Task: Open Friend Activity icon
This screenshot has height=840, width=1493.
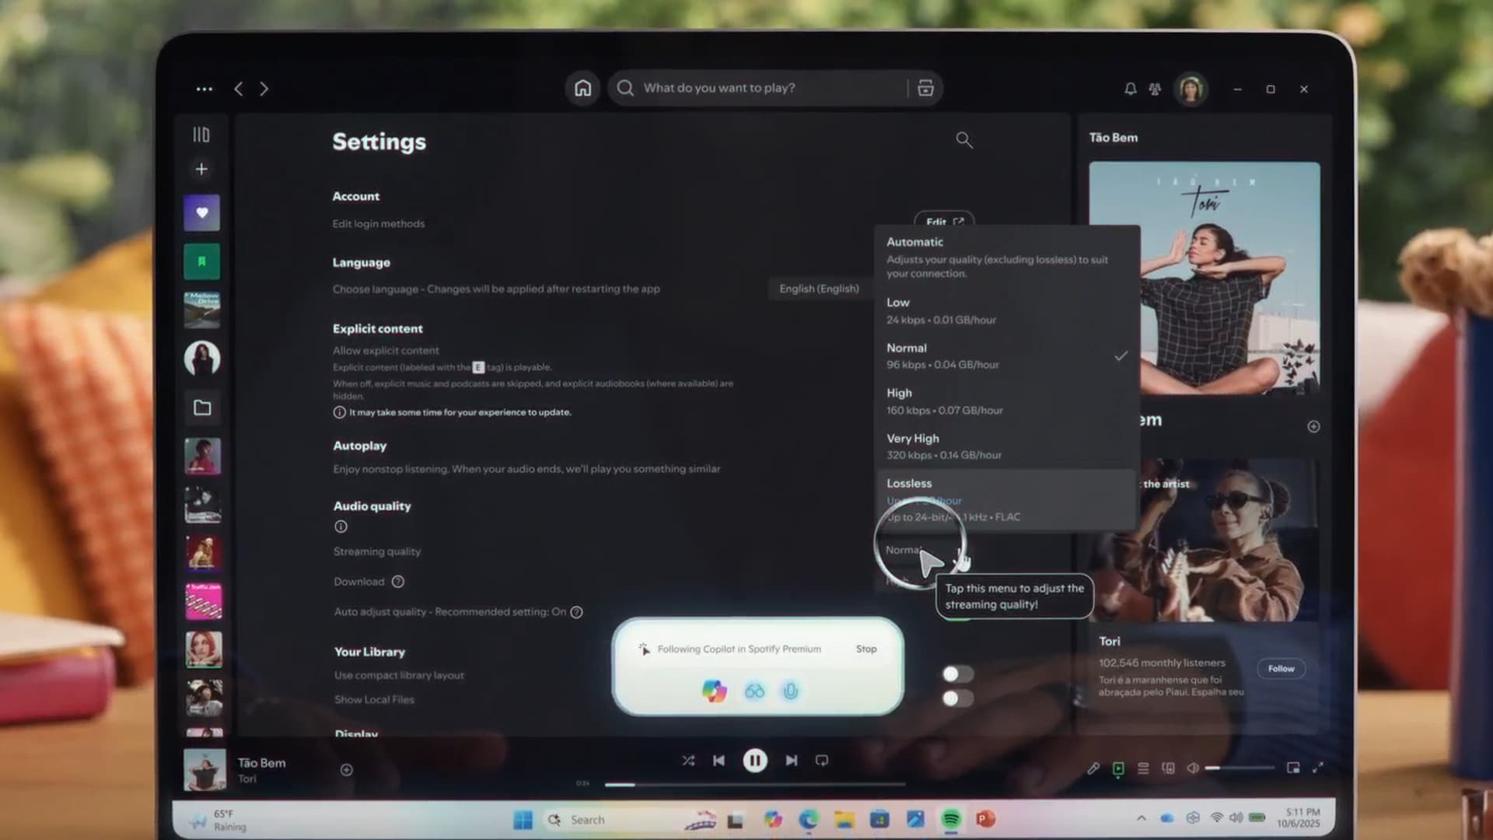Action: (x=1155, y=89)
